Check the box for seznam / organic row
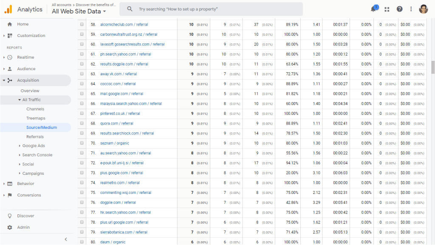 click(82, 143)
